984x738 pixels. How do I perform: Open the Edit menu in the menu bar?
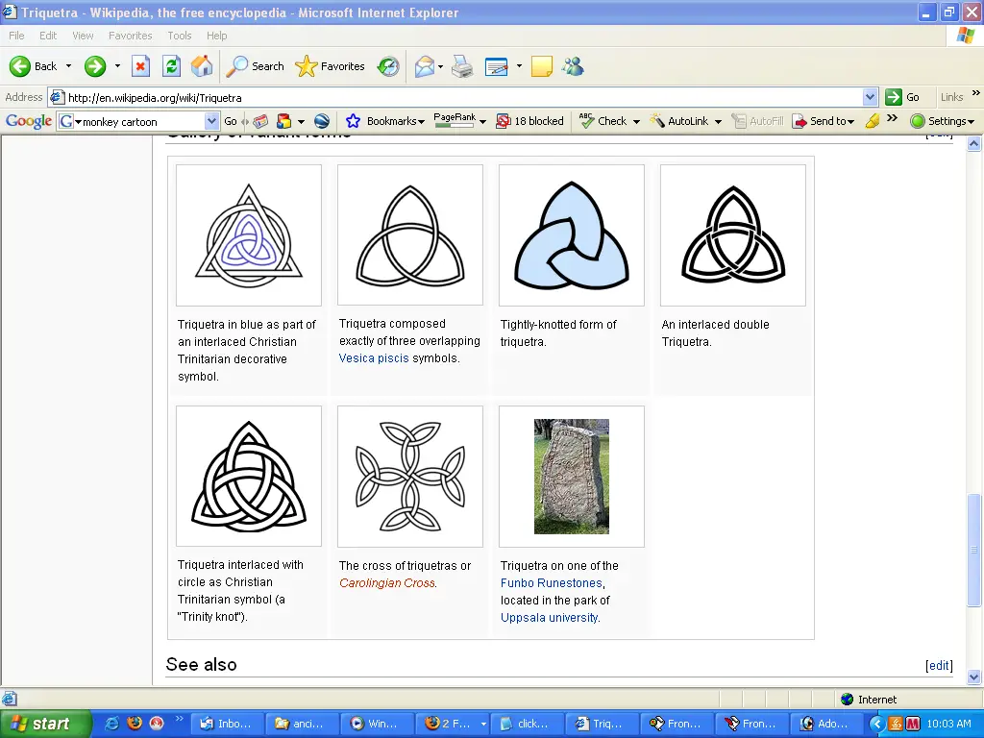click(48, 36)
